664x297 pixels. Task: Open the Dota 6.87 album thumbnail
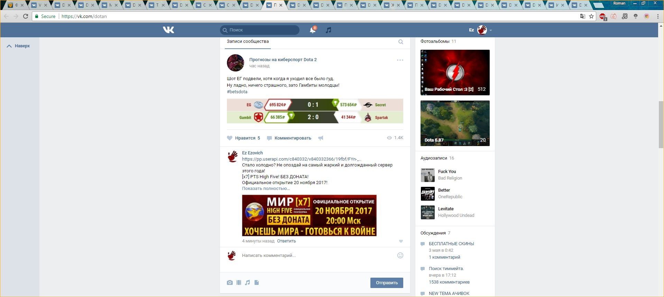455,123
